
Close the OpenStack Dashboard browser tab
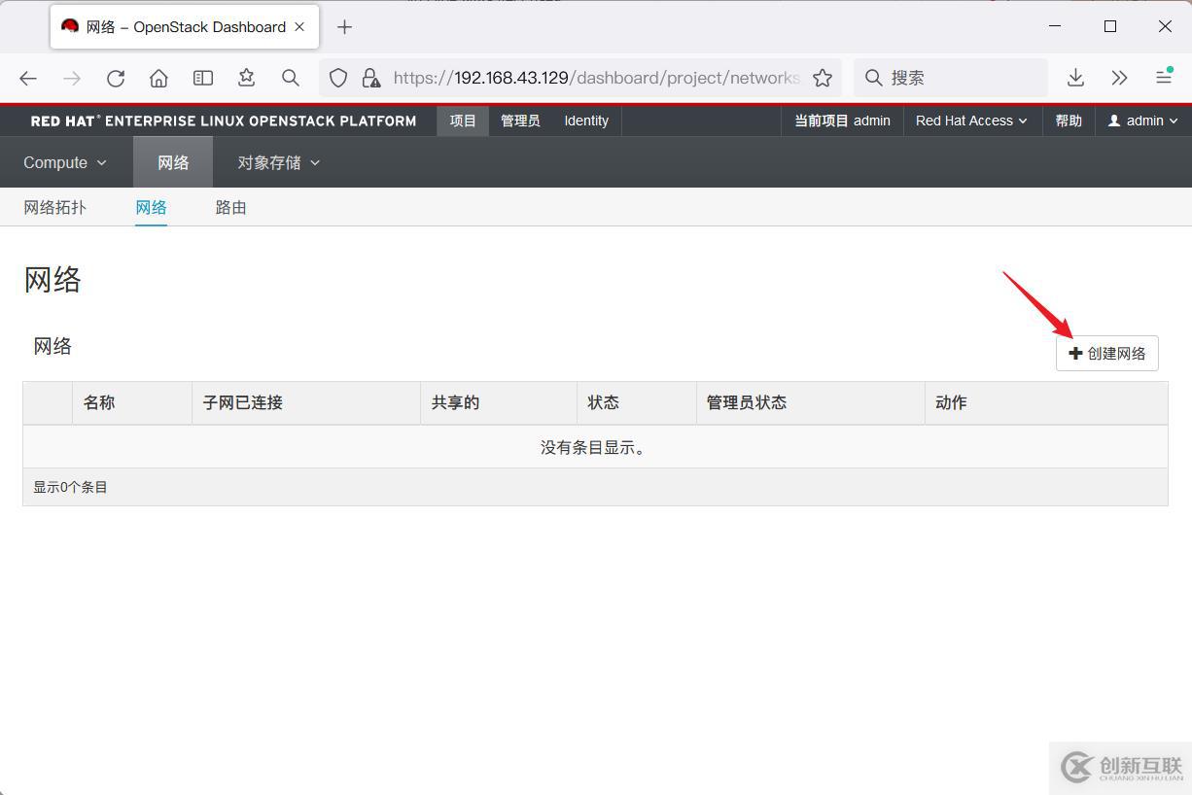tap(300, 26)
